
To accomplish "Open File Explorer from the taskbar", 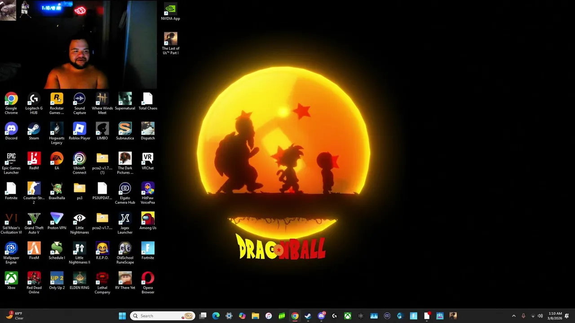I will (255, 316).
